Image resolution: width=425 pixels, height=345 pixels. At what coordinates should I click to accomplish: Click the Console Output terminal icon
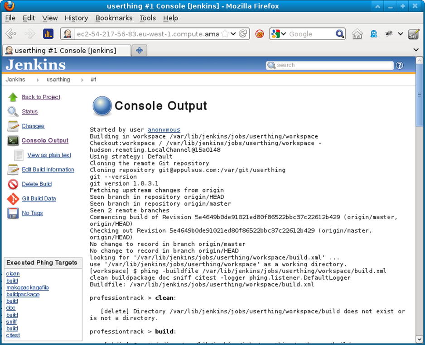point(13,140)
